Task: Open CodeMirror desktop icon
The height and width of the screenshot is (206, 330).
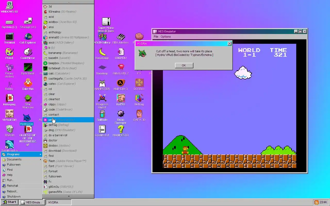Action: click(28, 54)
